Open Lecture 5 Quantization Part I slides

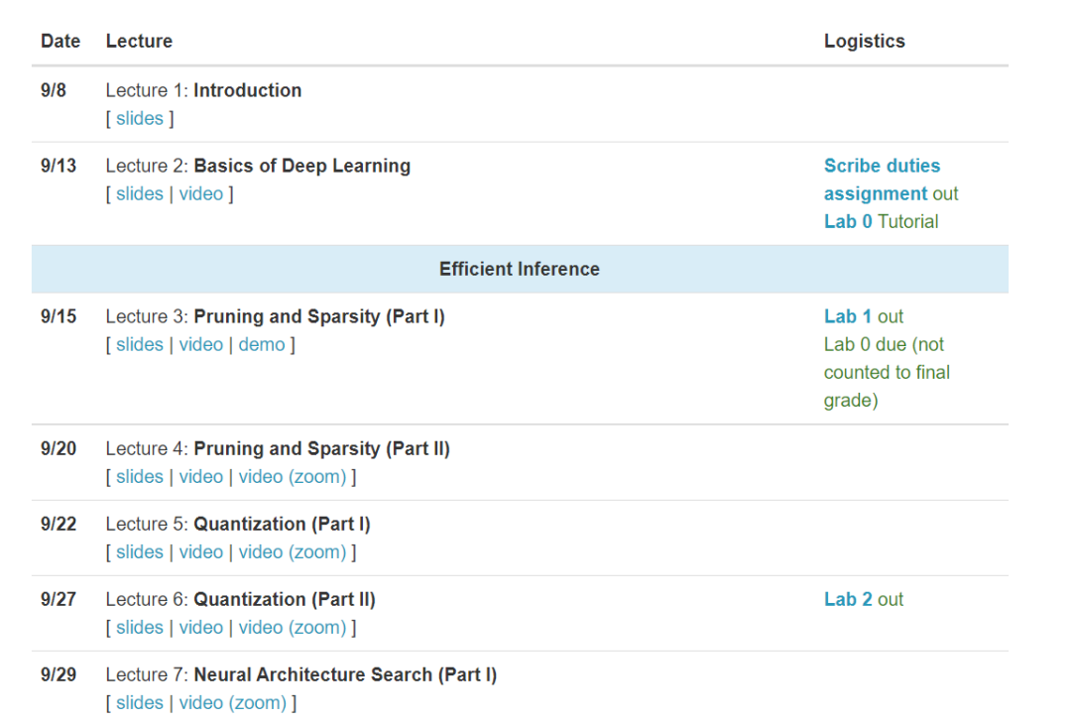(x=139, y=551)
